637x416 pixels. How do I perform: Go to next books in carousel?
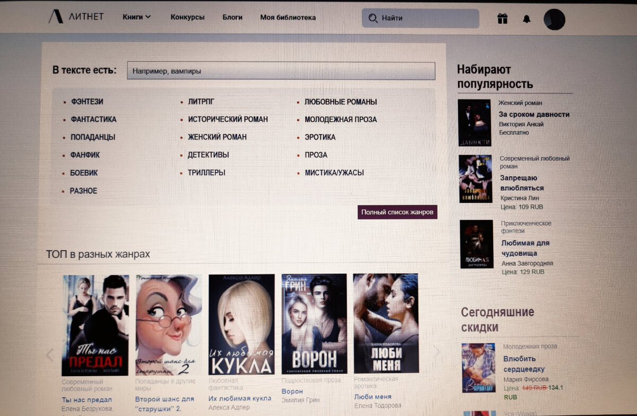point(437,351)
